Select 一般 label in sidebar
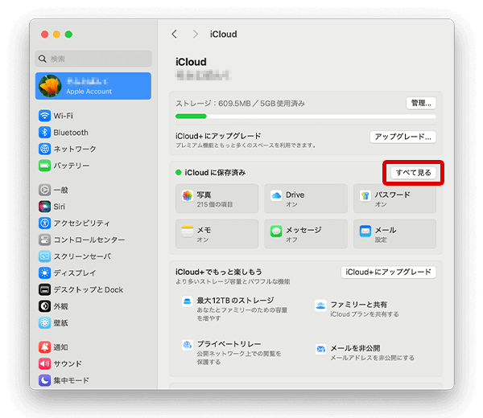 [60, 190]
